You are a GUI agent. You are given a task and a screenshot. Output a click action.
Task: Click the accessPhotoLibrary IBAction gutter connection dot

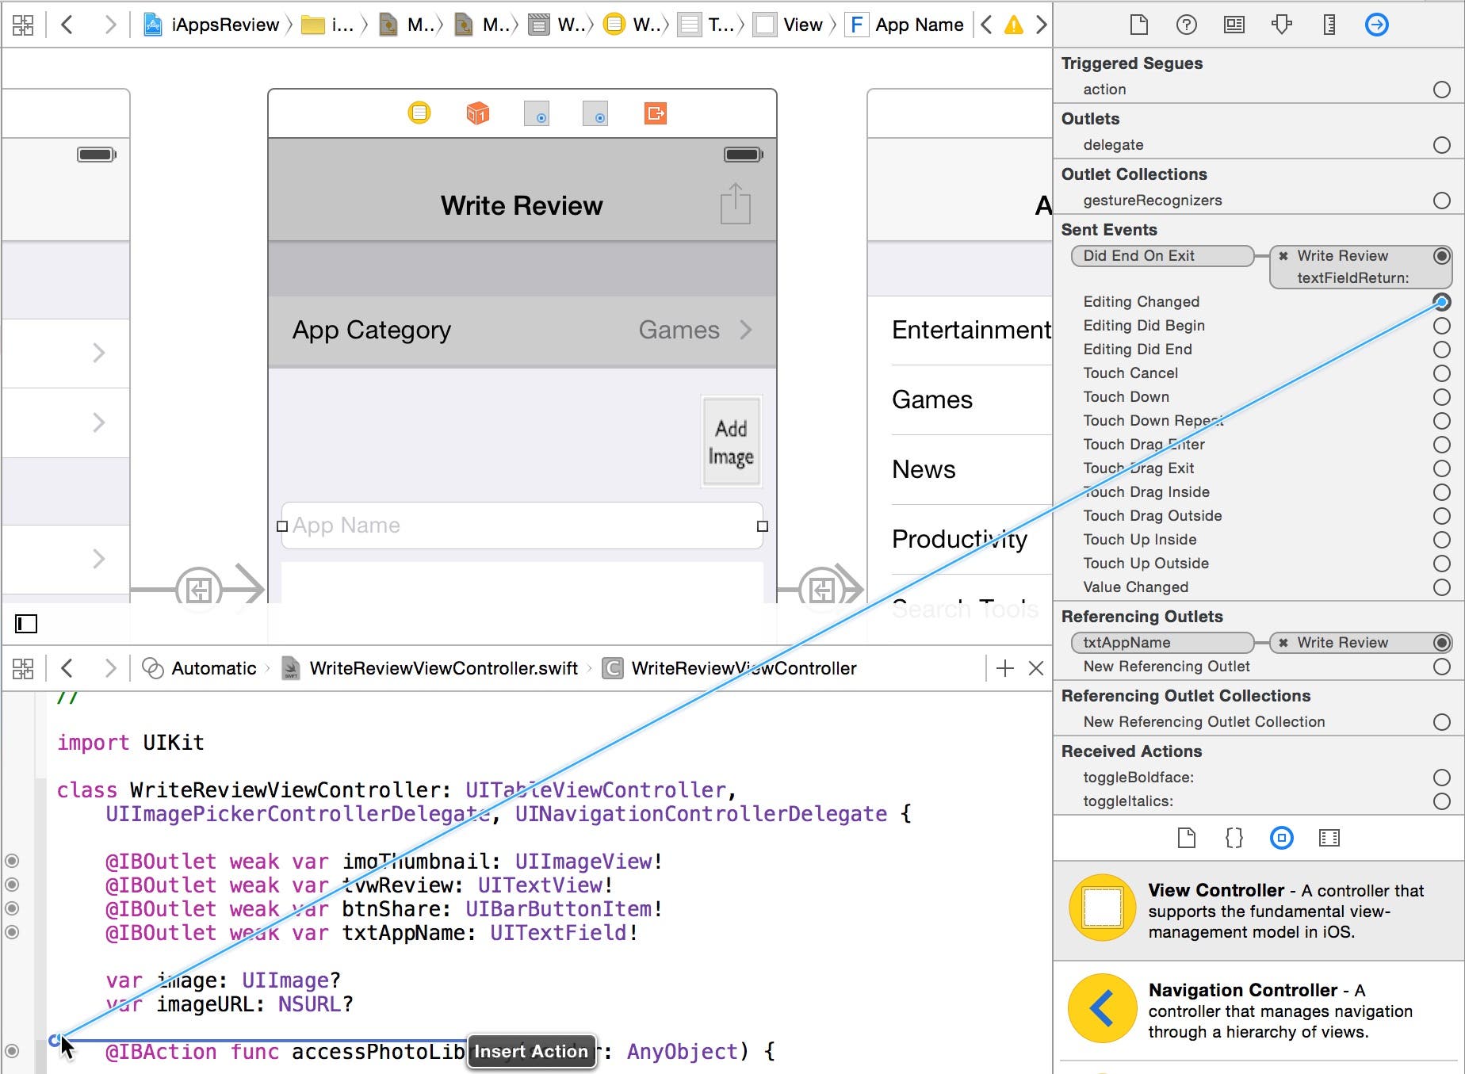[12, 1051]
